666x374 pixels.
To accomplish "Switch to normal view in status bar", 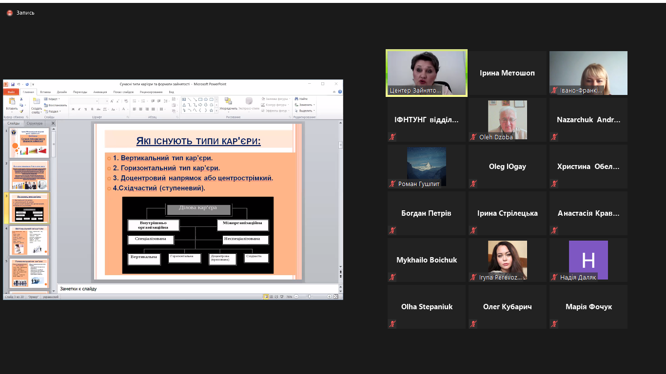I will pyautogui.click(x=266, y=297).
